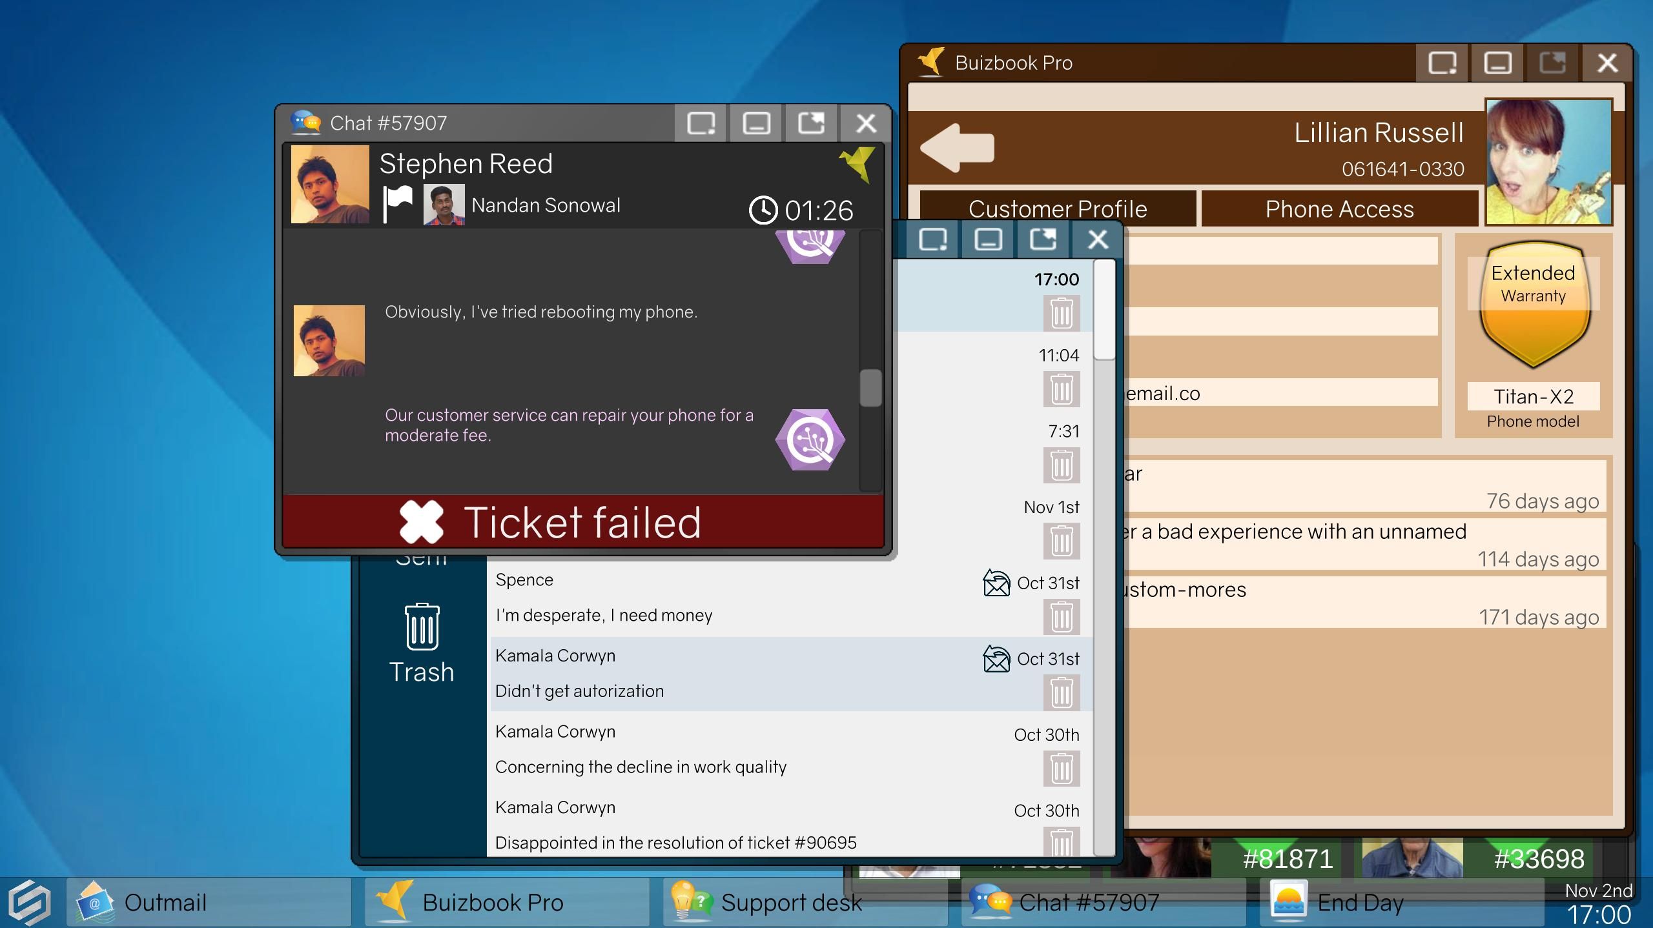Click the Start logo on the taskbar
This screenshot has height=928, width=1653.
coord(30,902)
